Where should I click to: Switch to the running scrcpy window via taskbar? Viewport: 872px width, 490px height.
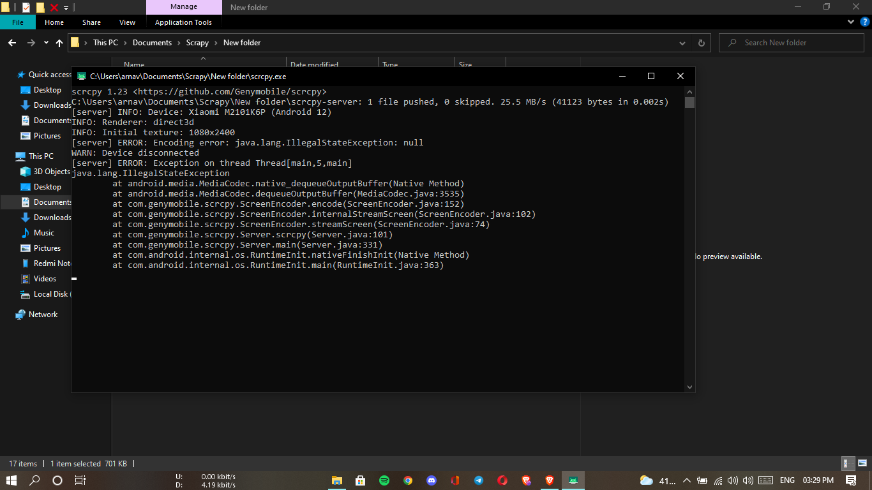tap(573, 480)
